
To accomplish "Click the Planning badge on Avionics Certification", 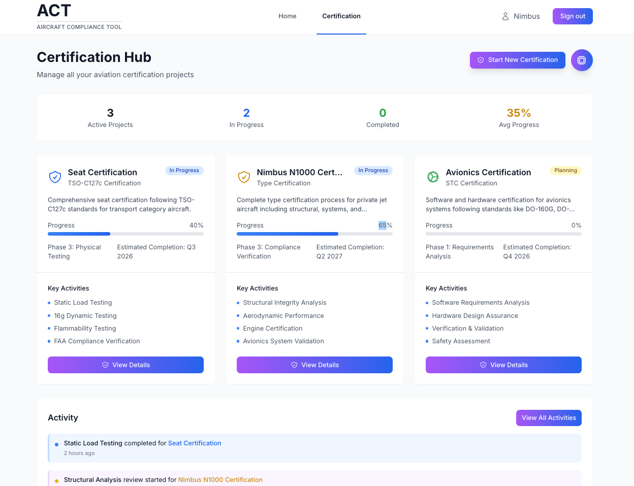I will tap(565, 171).
